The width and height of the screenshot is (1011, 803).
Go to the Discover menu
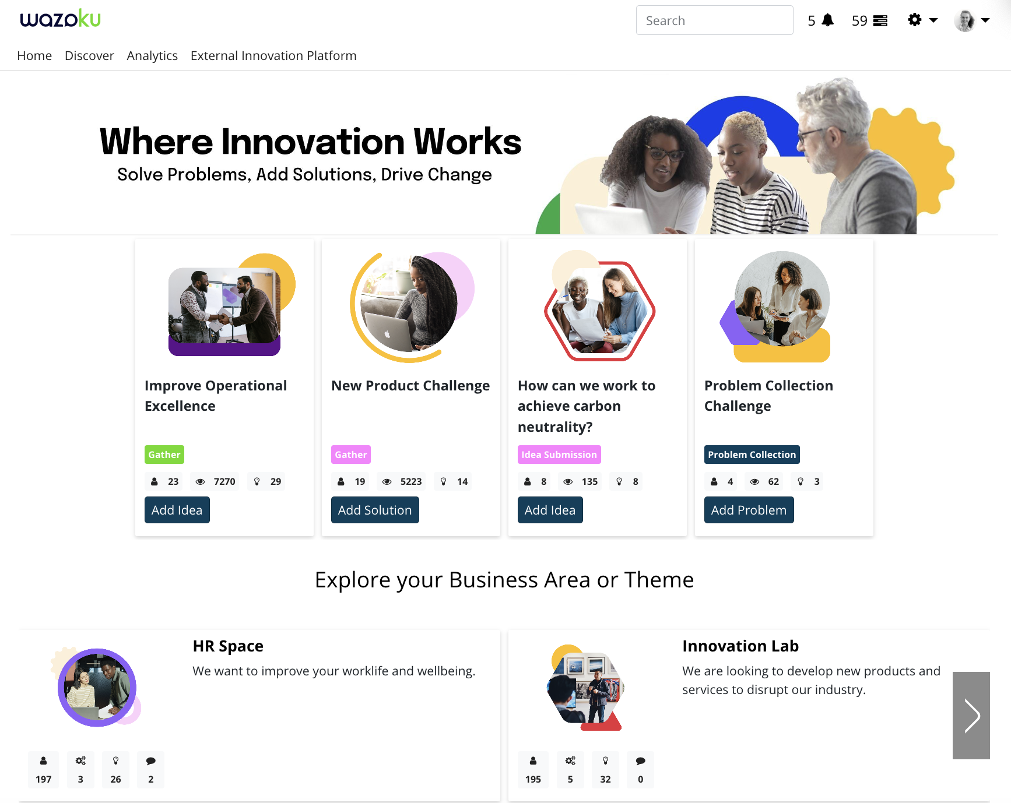click(x=89, y=56)
